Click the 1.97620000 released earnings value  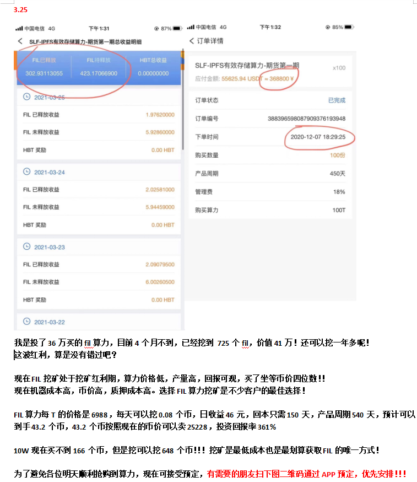[x=160, y=115]
